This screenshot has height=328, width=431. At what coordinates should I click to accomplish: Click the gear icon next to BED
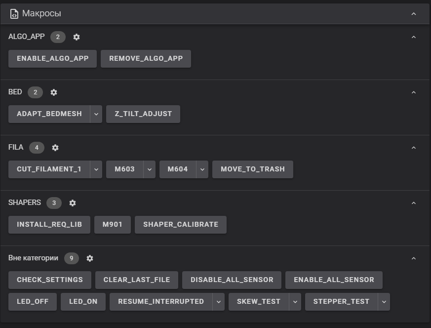pos(54,92)
